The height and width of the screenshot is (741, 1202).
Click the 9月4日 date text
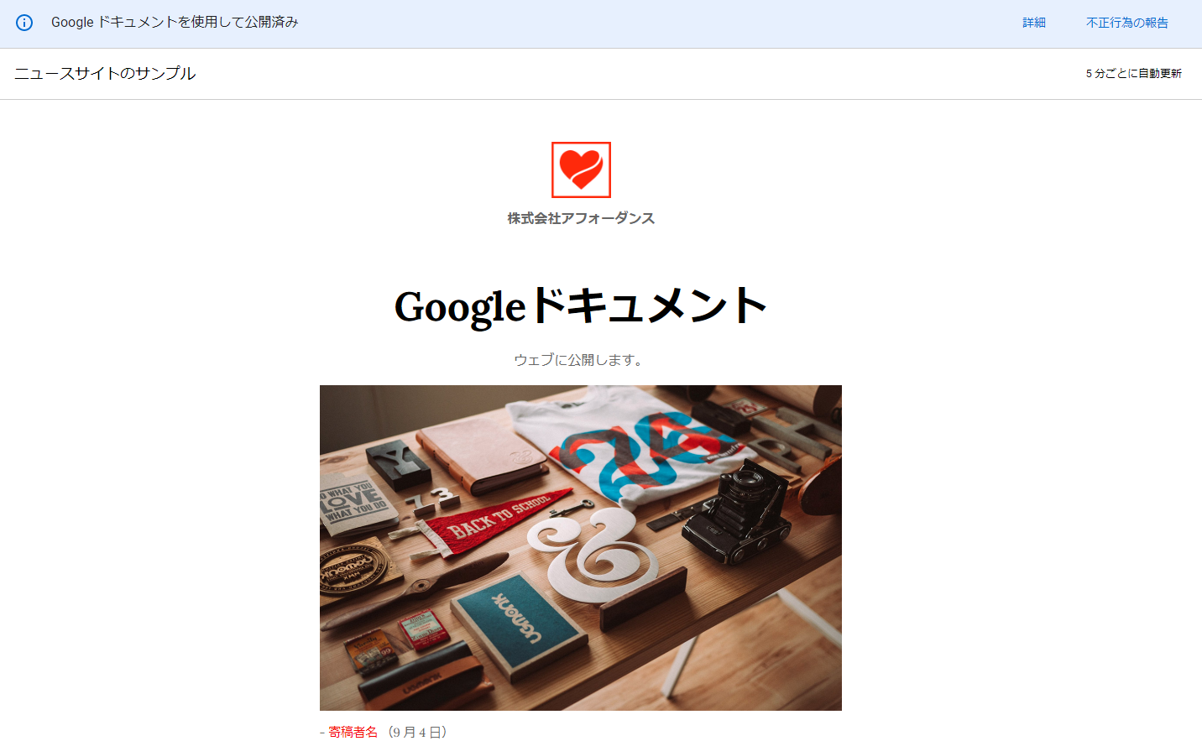417,732
